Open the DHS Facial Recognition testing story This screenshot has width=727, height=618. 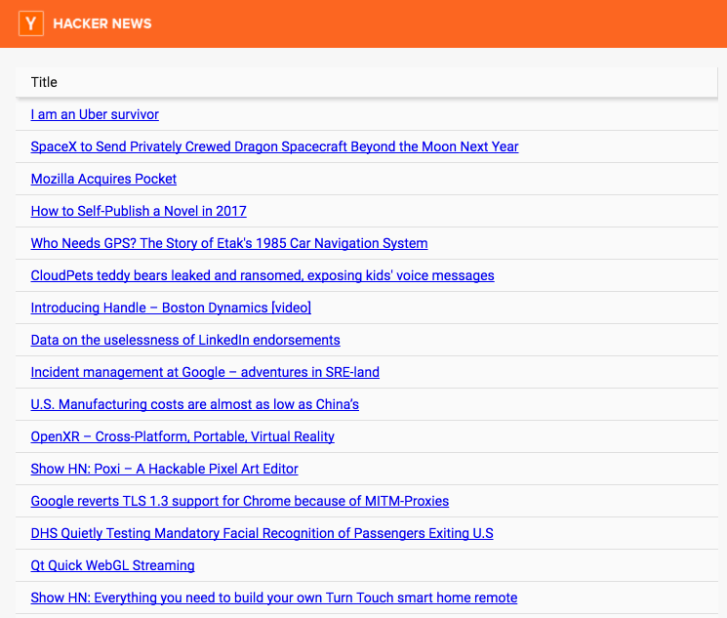(x=262, y=533)
